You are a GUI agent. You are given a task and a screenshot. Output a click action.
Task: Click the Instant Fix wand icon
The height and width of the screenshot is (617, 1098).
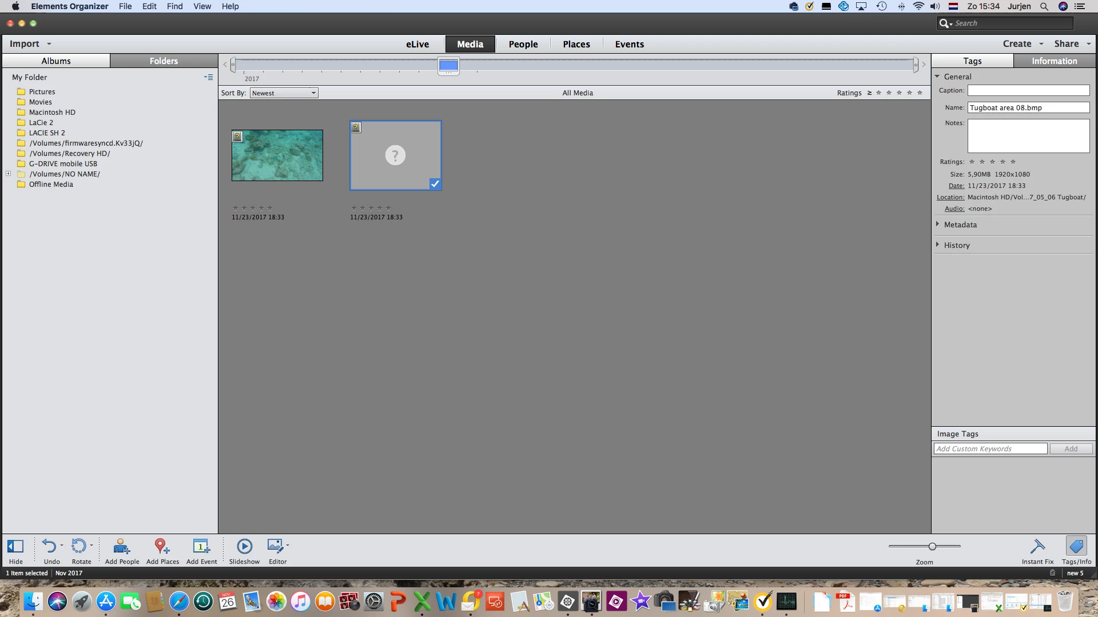click(x=1037, y=547)
